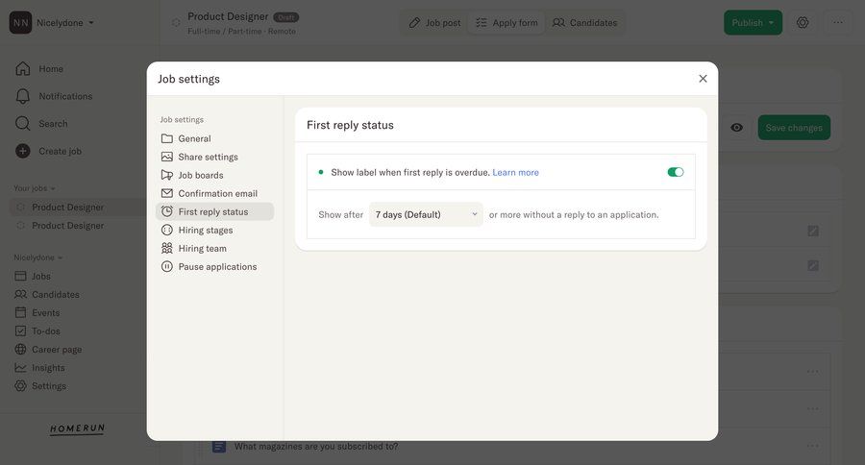Viewport: 865px width, 465px height.
Task: Click the Hiring stages circle icon
Action: [x=166, y=230]
